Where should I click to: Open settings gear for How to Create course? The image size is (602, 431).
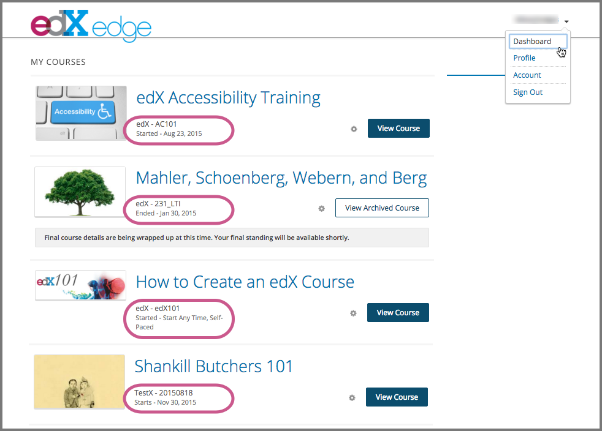[353, 313]
